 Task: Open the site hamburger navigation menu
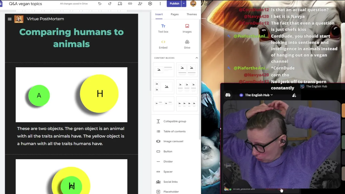coord(10,19)
